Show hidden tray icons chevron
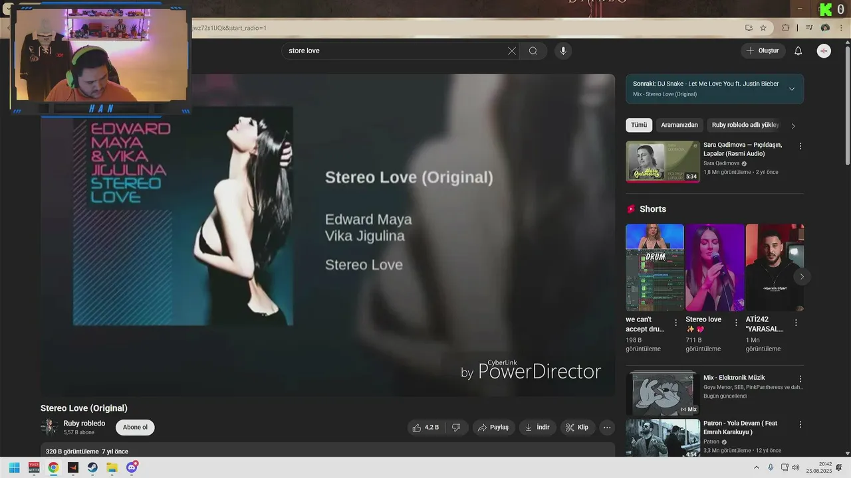This screenshot has width=851, height=478. (x=756, y=467)
